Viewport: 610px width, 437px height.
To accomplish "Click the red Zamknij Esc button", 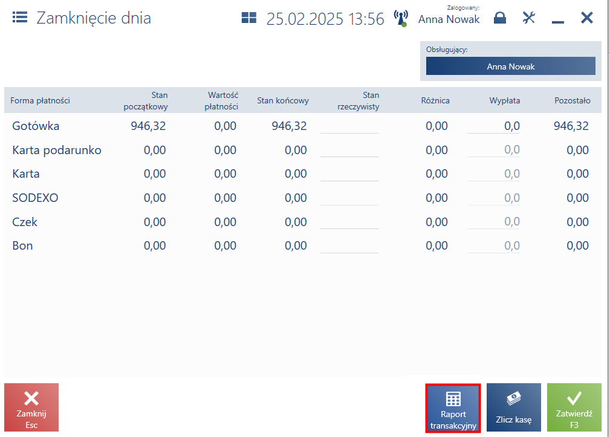I will pos(31,407).
